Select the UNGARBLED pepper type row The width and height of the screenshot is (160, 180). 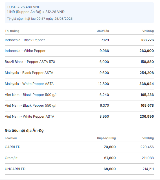click(x=79, y=169)
